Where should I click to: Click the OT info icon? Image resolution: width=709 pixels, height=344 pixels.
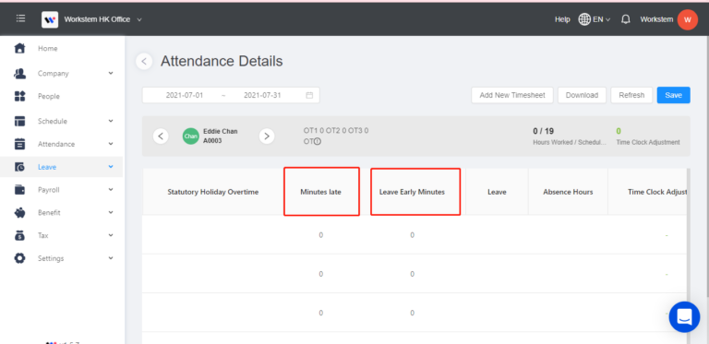318,141
